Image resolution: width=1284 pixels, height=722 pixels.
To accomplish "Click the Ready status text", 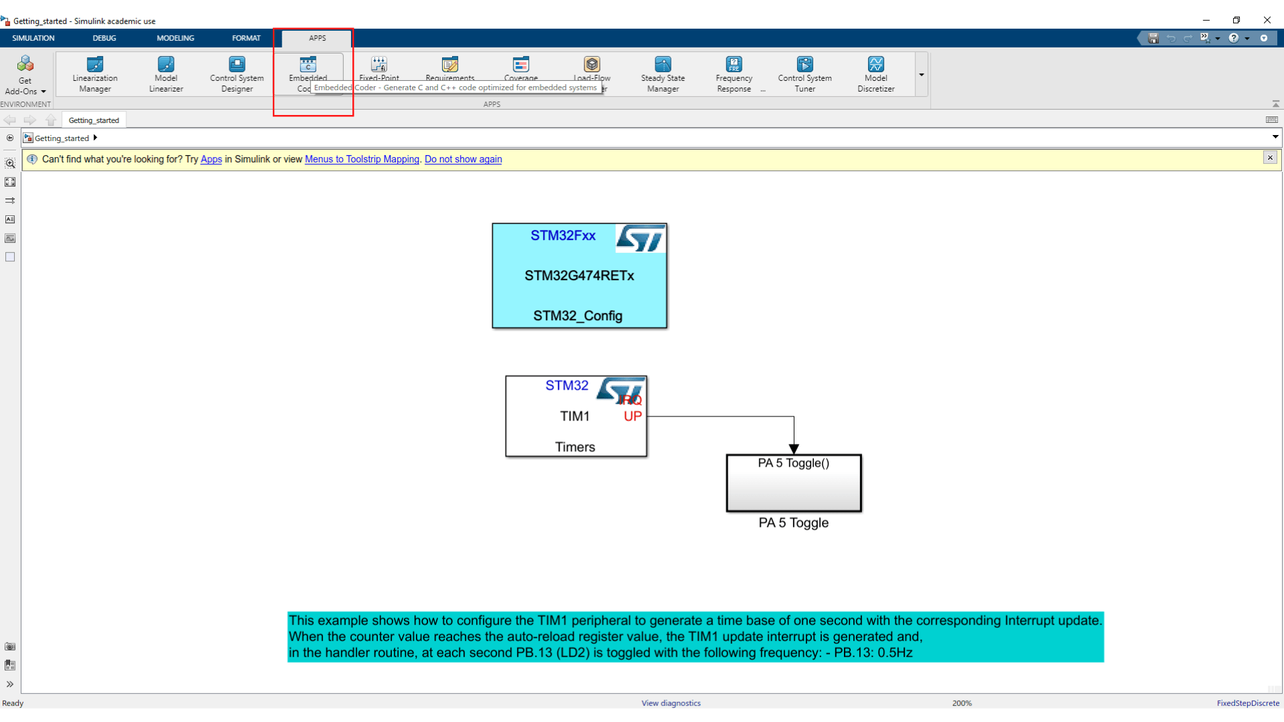I will 13,703.
